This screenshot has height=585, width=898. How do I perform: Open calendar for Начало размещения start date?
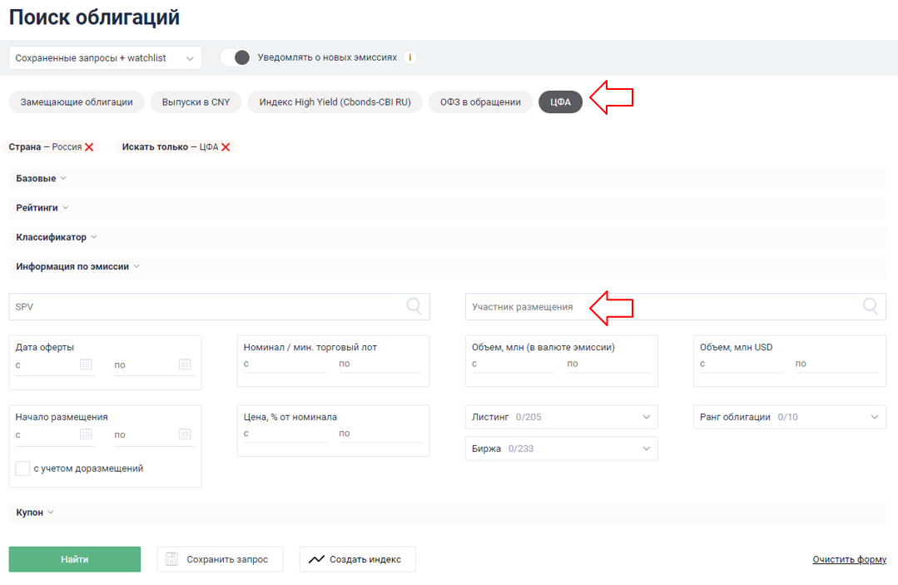tap(86, 434)
